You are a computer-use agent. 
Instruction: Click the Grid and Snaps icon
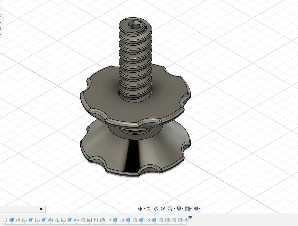coord(187,209)
